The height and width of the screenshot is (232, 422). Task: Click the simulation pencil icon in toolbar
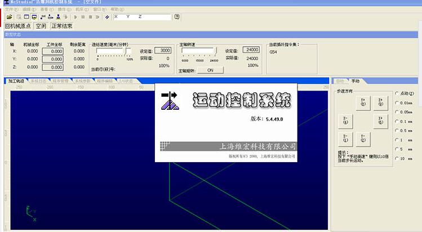click(x=107, y=17)
